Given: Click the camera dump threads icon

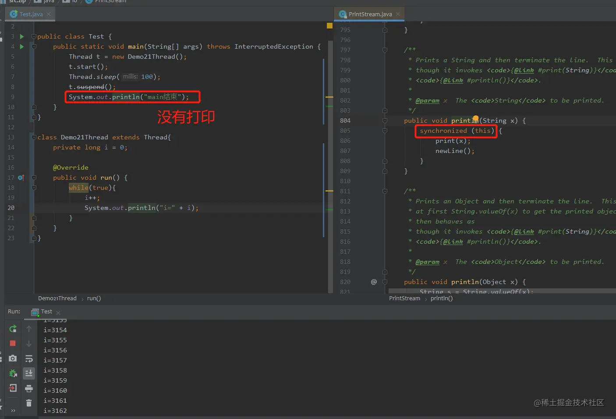Looking at the screenshot, I should [13, 359].
